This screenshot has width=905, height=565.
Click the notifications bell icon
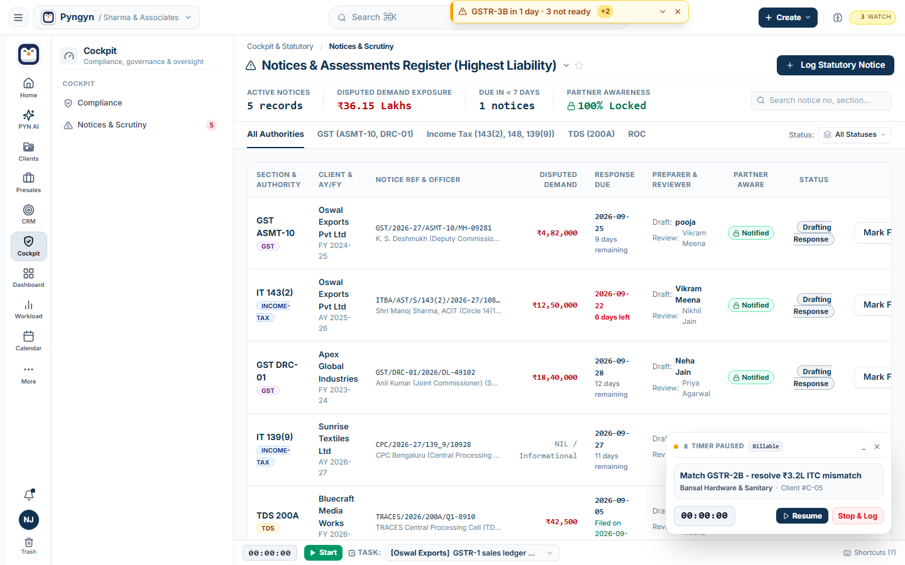pos(29,495)
